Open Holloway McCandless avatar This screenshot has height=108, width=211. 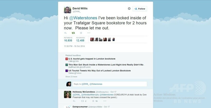67,94
